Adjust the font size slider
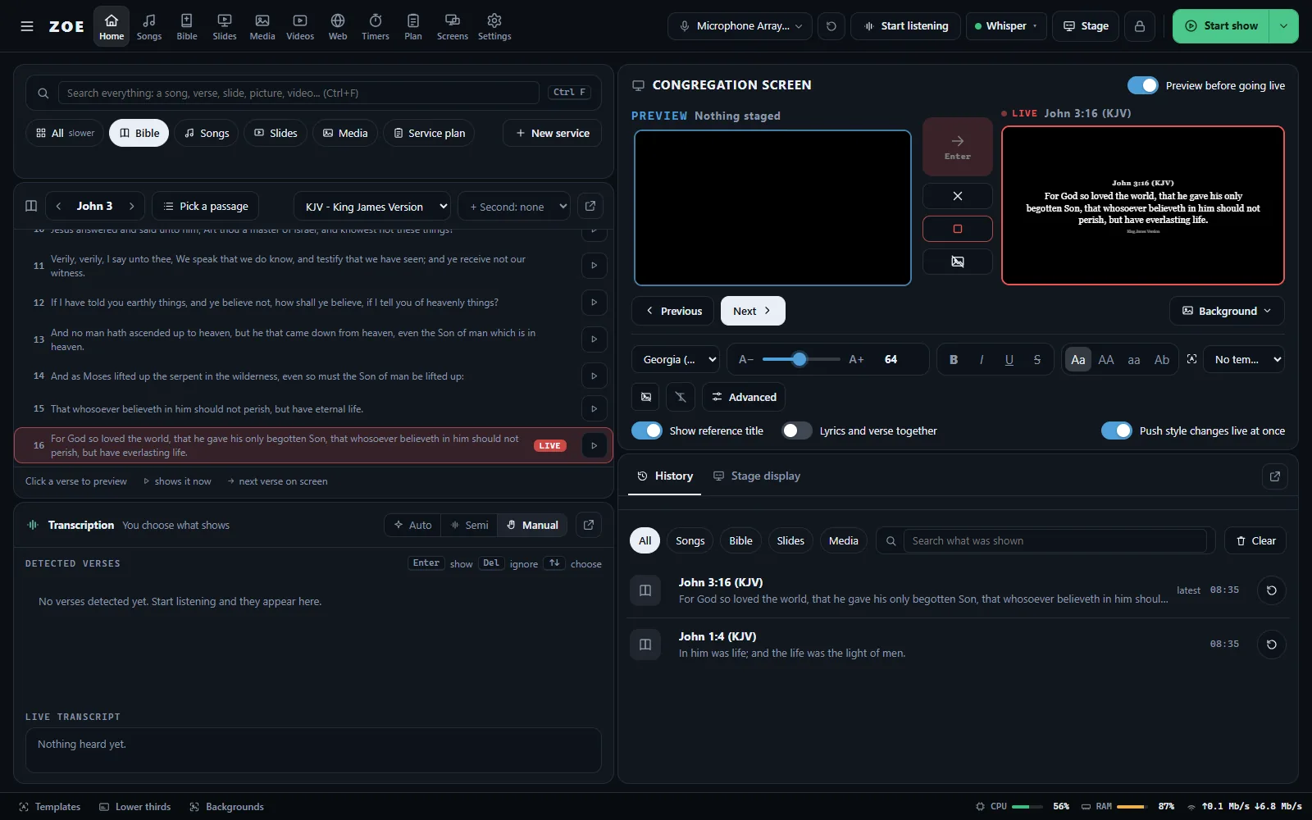The image size is (1312, 820). pos(801,359)
